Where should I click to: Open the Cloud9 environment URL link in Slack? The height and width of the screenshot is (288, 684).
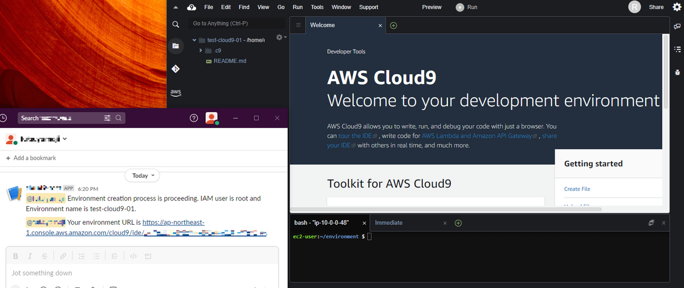(147, 228)
